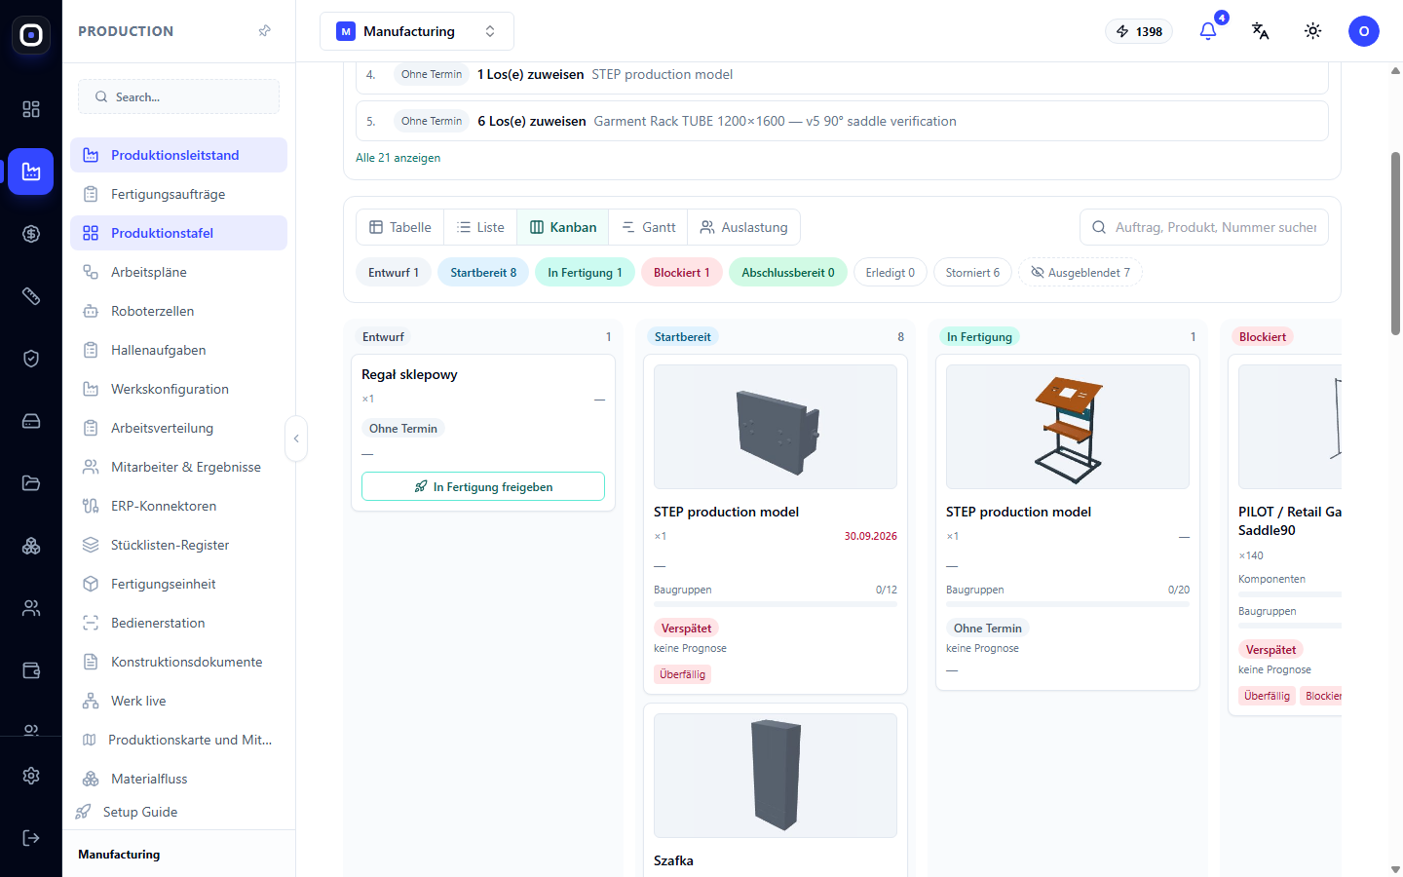
Task: Open the shield check icon in the rail
Action: [x=31, y=359]
